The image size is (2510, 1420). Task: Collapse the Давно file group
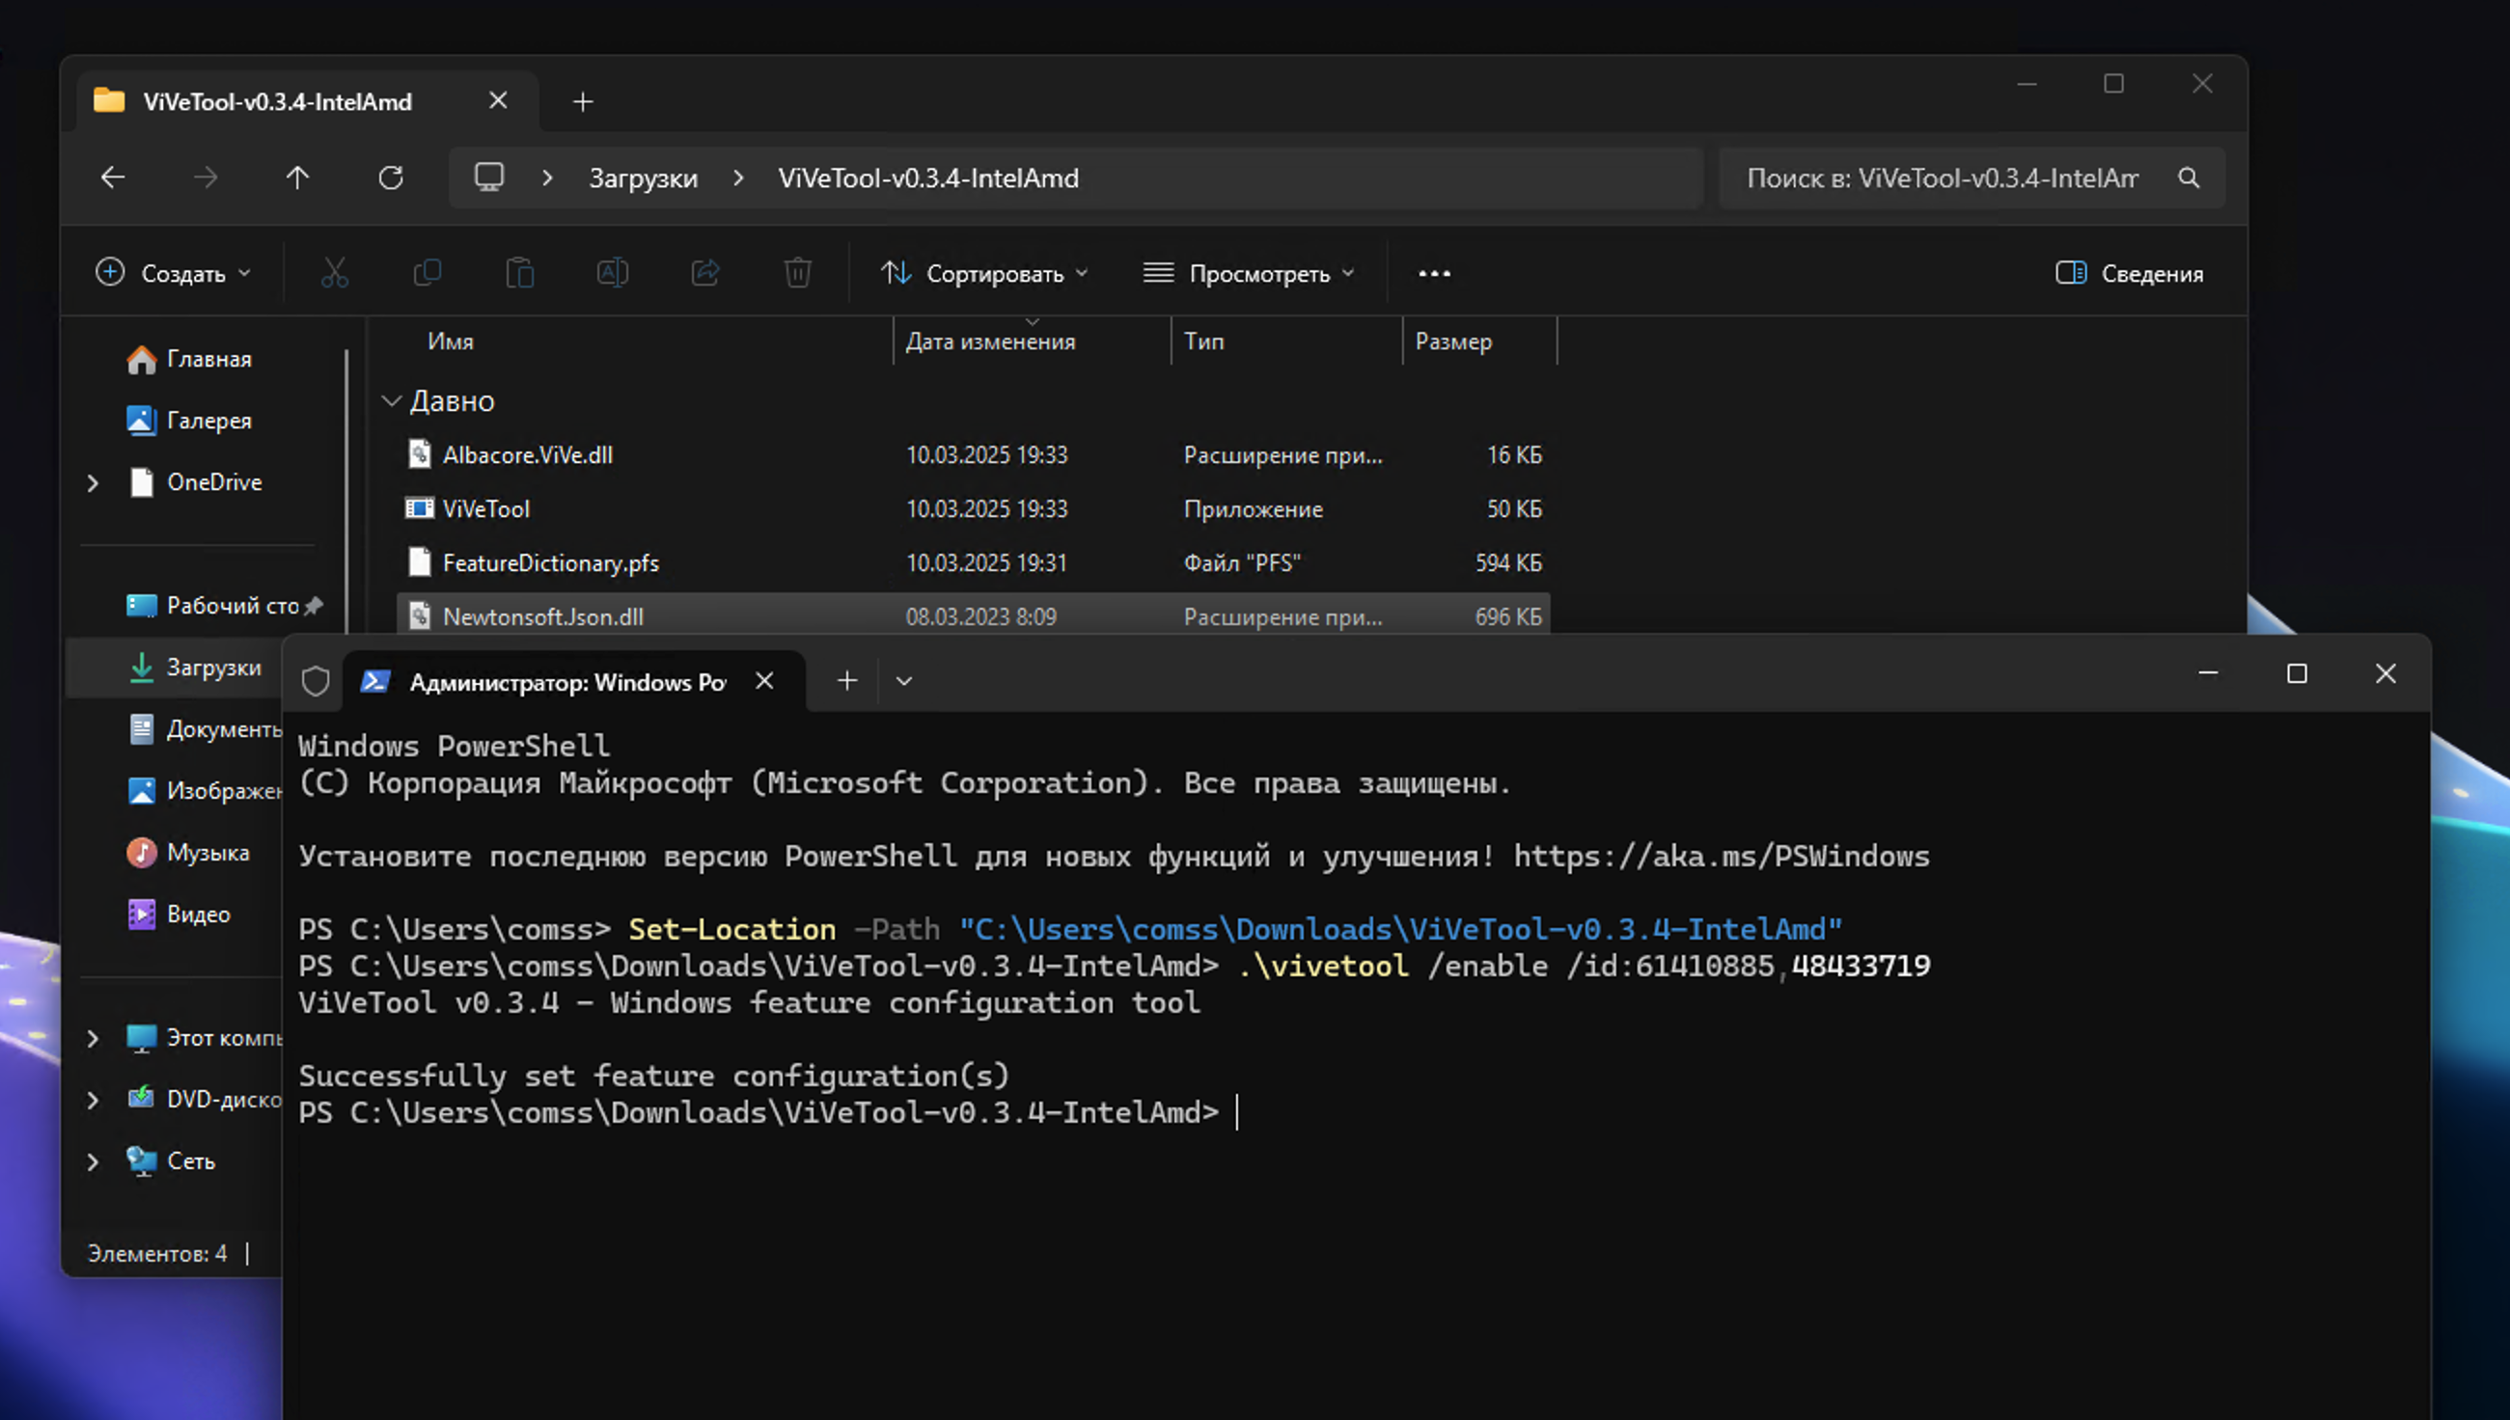pos(391,401)
